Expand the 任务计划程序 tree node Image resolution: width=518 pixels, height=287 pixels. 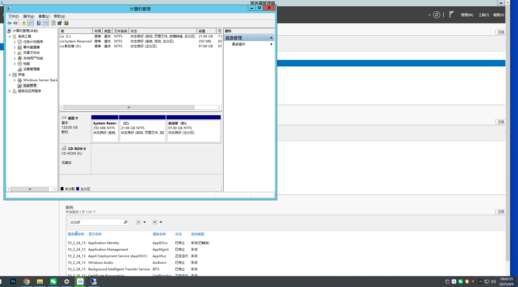tap(15, 42)
